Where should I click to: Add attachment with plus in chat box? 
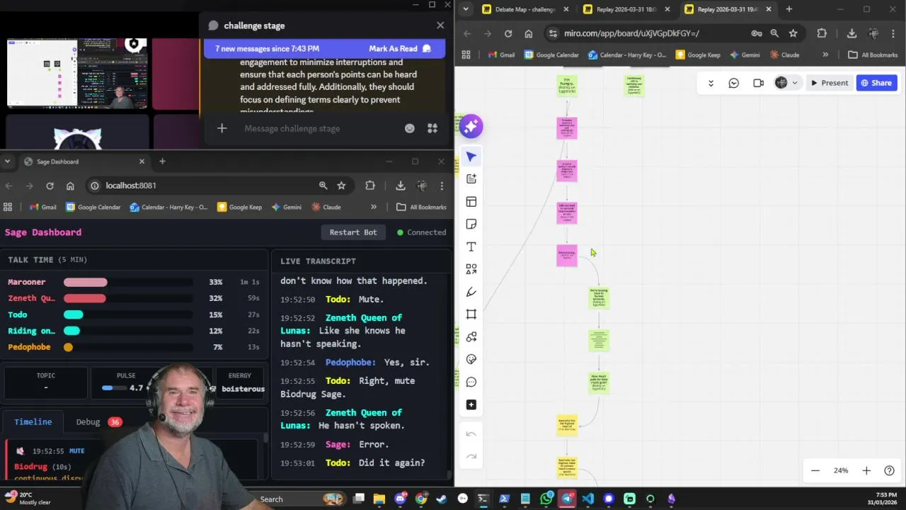click(222, 128)
